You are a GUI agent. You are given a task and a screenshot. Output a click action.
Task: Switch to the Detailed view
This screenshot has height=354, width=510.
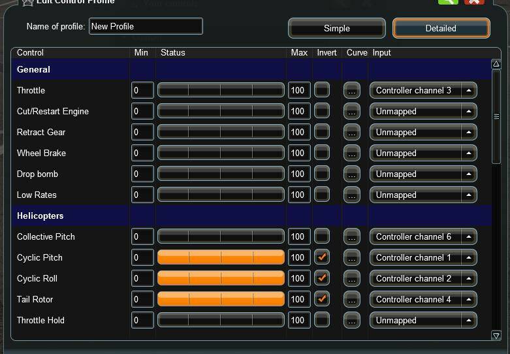click(x=441, y=28)
